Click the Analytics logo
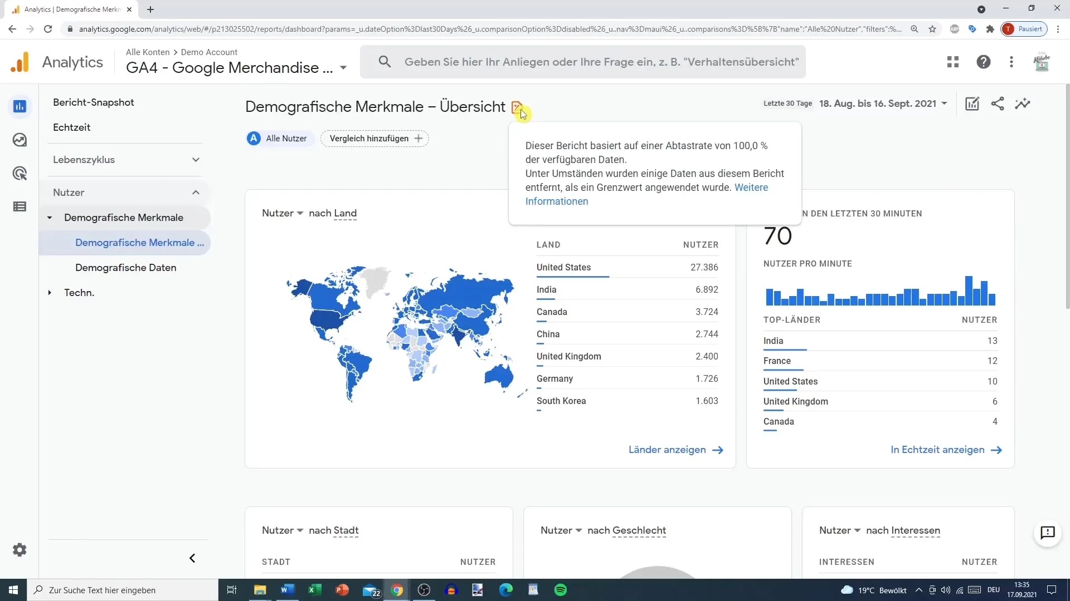Image resolution: width=1070 pixels, height=601 pixels. click(x=56, y=62)
